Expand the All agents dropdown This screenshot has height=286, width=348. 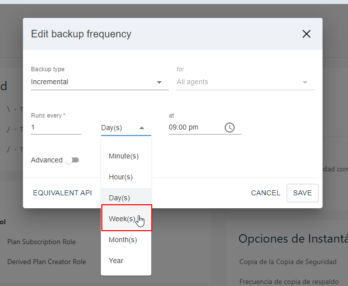pyautogui.click(x=245, y=82)
